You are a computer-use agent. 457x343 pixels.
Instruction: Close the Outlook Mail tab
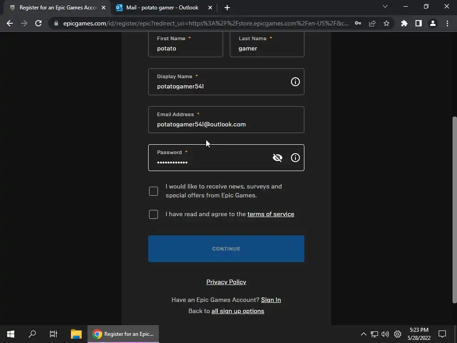210,8
